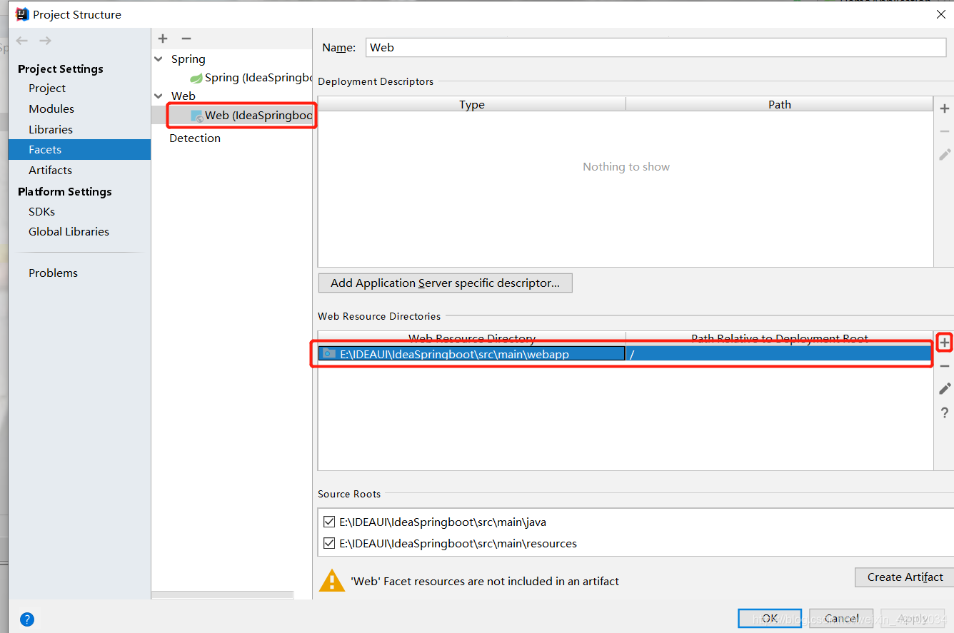Click the Web Resource Directory column header

[x=472, y=338]
